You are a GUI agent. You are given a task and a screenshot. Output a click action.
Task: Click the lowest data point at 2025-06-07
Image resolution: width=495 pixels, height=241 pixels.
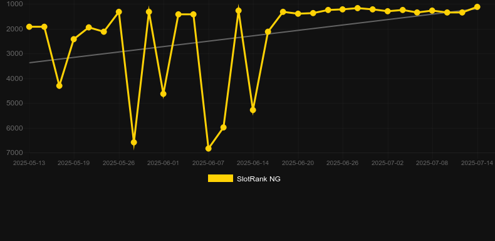click(209, 148)
